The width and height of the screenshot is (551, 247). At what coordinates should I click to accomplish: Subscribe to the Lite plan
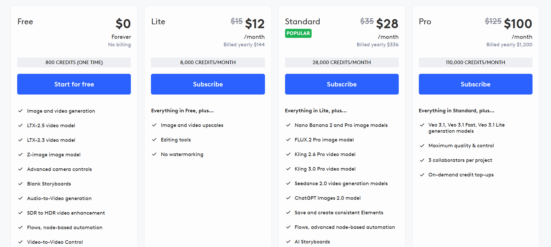tap(208, 84)
